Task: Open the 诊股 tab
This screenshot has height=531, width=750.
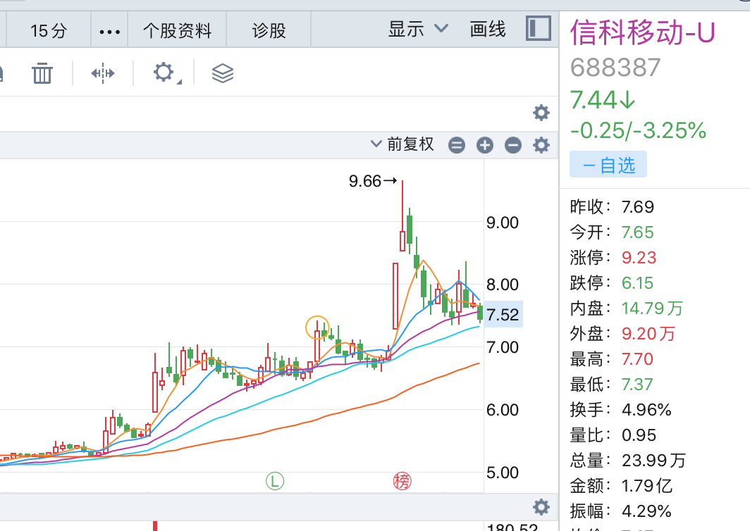Action: pos(269,30)
